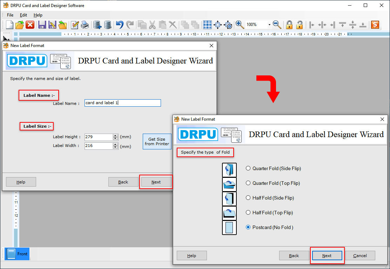Click Back in the label size wizard
The image size is (390, 269).
click(123, 182)
